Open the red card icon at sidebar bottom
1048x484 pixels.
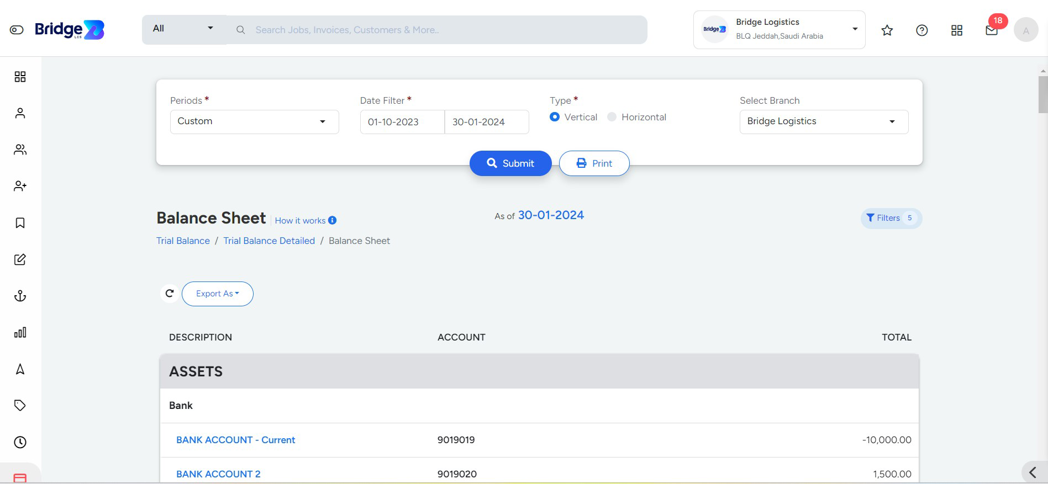click(20, 478)
